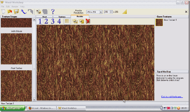
Task: Follow the 'Click to visit the forums' link
Action: pos(172,97)
